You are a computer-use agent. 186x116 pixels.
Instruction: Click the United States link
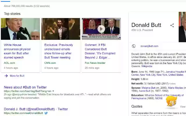click(176, 75)
